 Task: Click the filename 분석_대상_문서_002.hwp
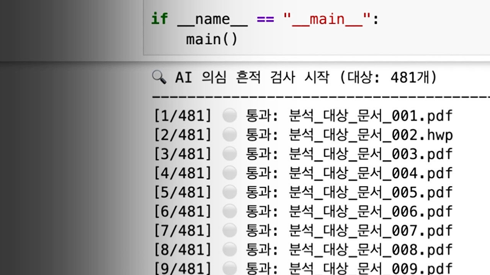coord(371,135)
